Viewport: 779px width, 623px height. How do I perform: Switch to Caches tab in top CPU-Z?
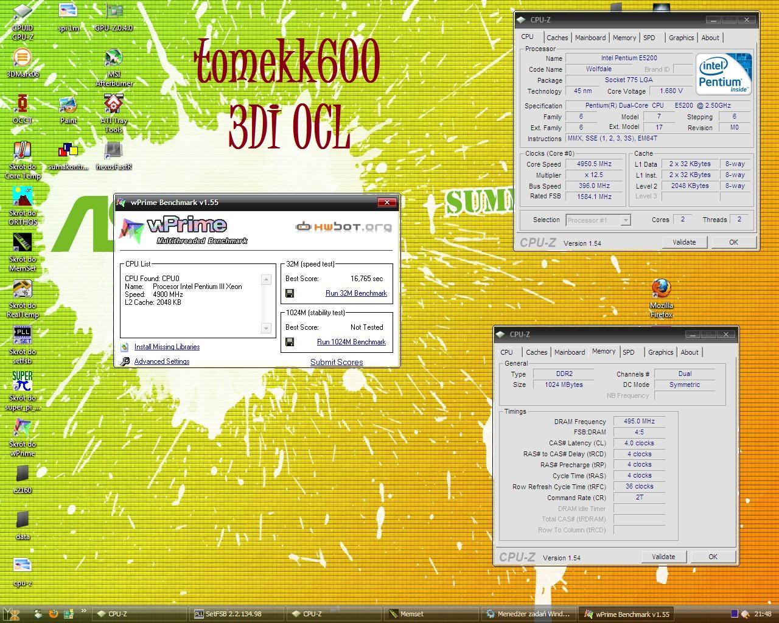point(556,38)
